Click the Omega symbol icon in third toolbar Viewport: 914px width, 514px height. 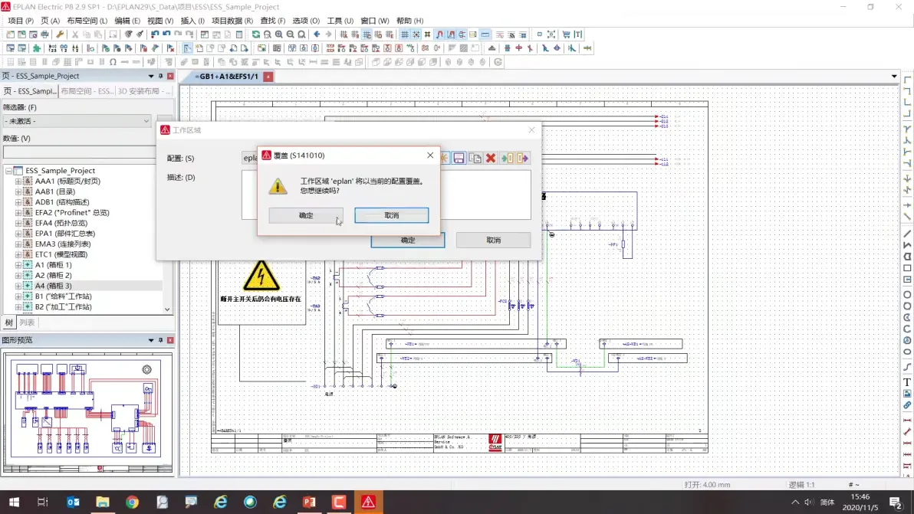click(113, 62)
